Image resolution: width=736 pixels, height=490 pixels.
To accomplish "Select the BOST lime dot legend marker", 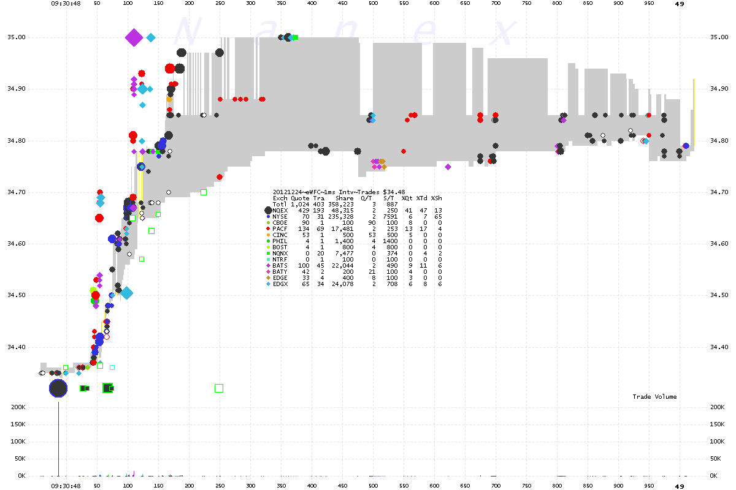I will (x=268, y=247).
